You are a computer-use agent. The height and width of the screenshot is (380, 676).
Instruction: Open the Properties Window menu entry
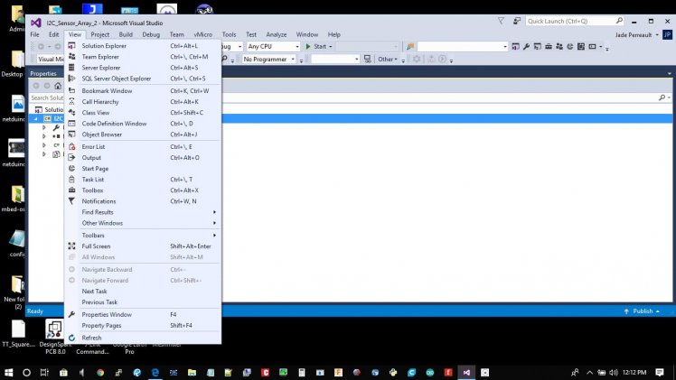click(x=107, y=314)
